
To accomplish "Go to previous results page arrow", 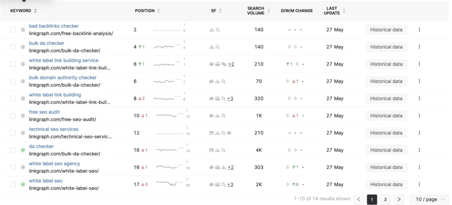I will [359, 200].
